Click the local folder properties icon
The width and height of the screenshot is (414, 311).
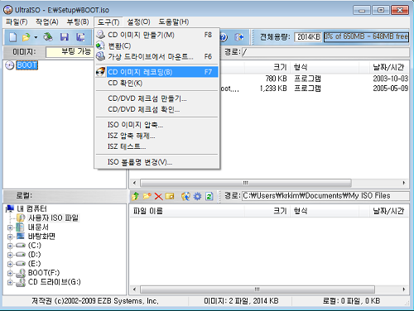pyautogui.click(x=170, y=196)
